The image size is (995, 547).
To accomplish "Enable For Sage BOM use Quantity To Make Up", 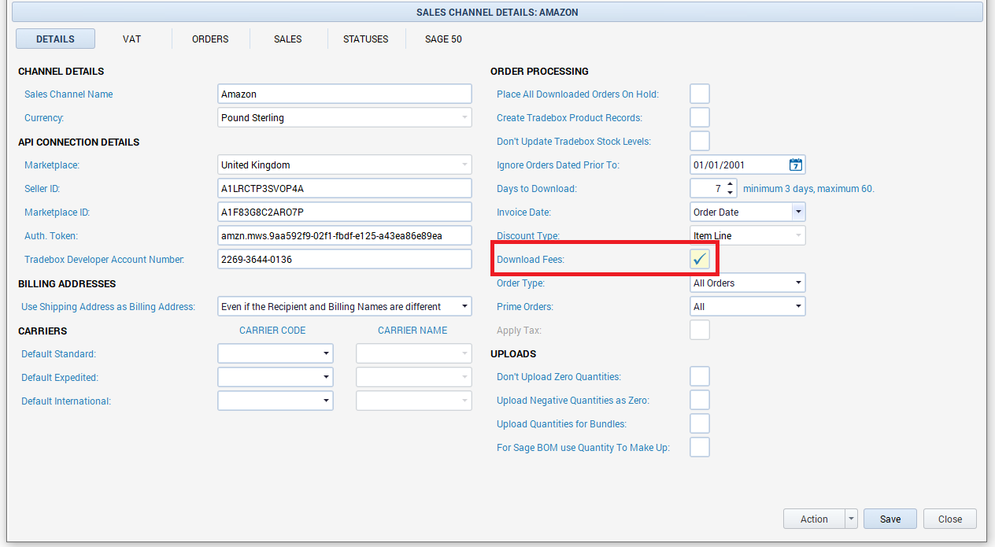I will pos(700,447).
